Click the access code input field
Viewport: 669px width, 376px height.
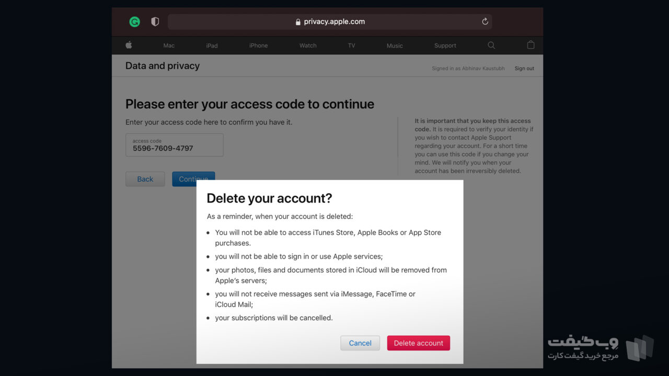pyautogui.click(x=175, y=145)
